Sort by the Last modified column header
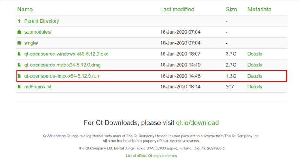 tap(177, 10)
